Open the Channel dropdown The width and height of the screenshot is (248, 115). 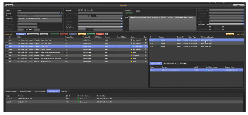tap(39, 13)
